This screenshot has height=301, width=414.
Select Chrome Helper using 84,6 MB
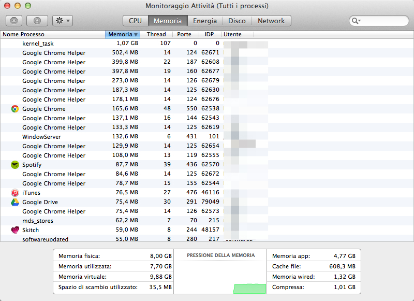[x=207, y=174]
